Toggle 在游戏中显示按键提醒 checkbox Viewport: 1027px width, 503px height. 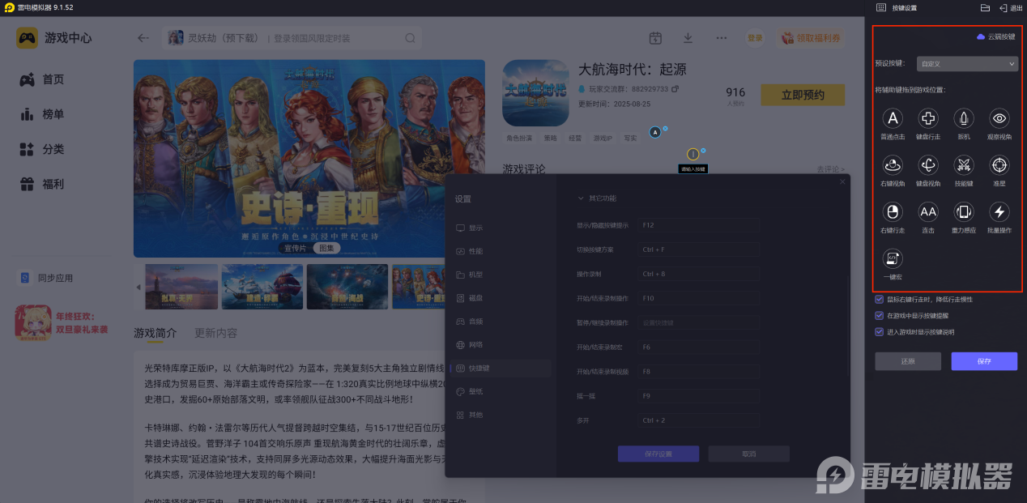click(880, 315)
